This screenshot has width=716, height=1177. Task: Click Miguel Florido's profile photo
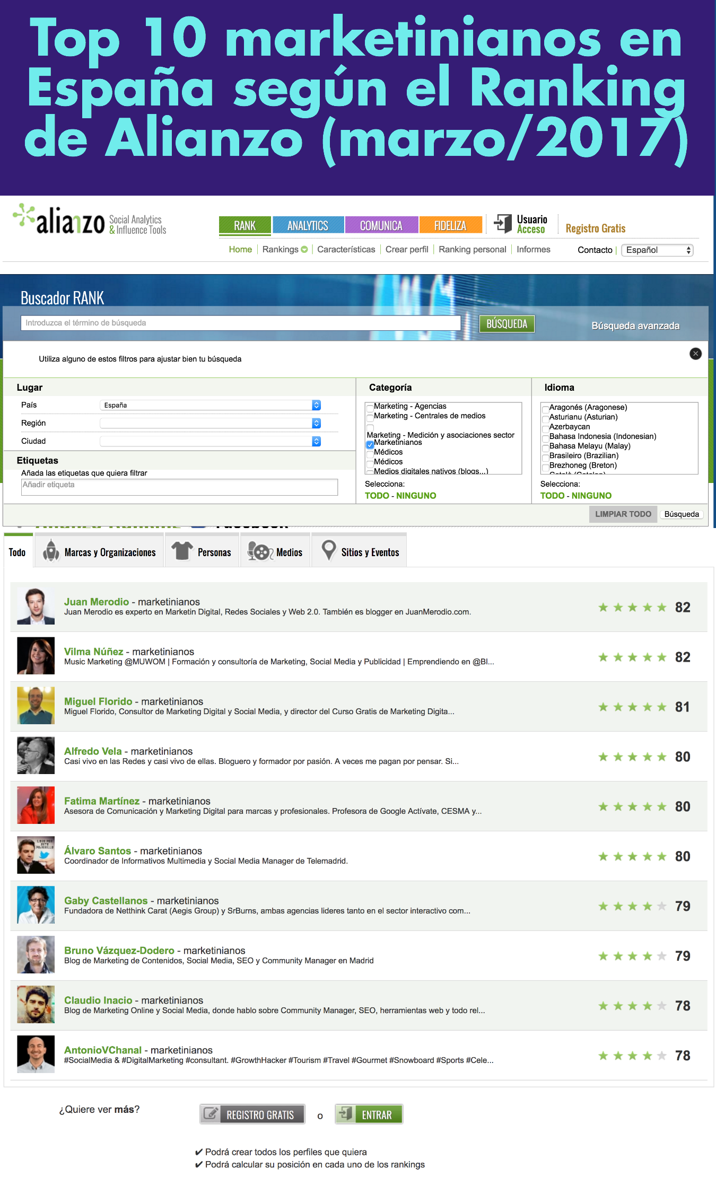(x=36, y=706)
